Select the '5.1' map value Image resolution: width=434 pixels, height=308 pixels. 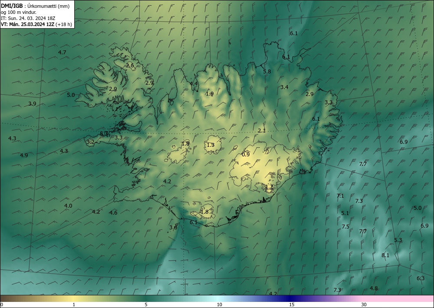(345, 213)
